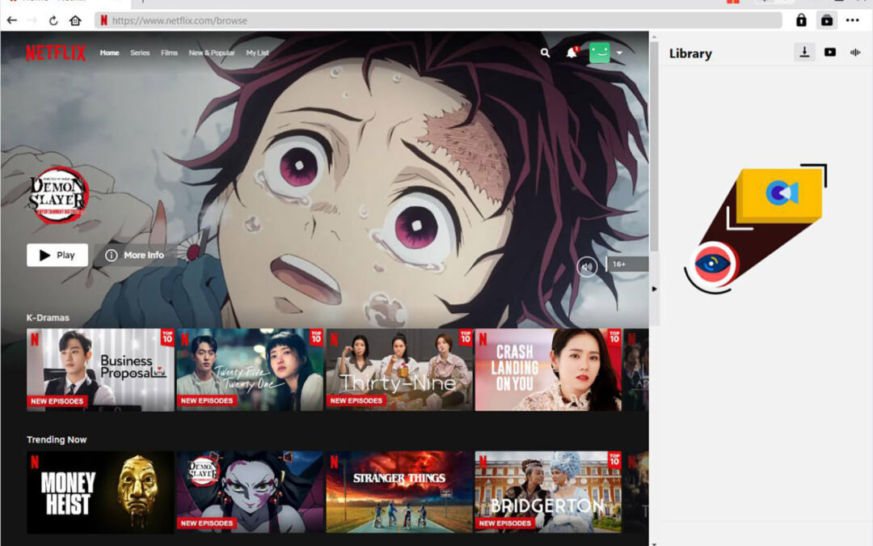Go to browser home page icon
The width and height of the screenshot is (873, 546).
pos(75,20)
